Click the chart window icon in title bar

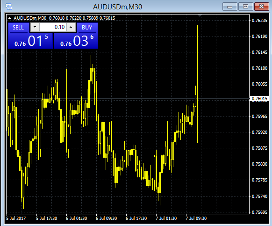pos(9,7)
